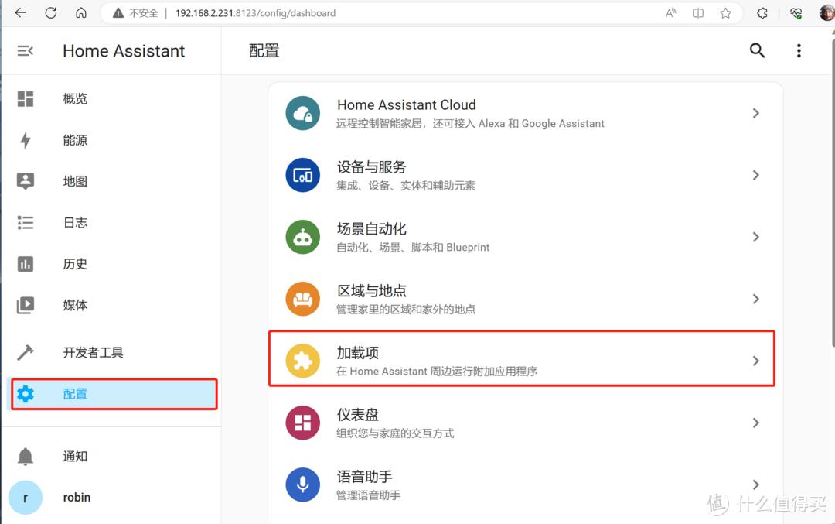Click the 加载项 puzzle piece icon
Screen dimensions: 835x524
coord(302,358)
